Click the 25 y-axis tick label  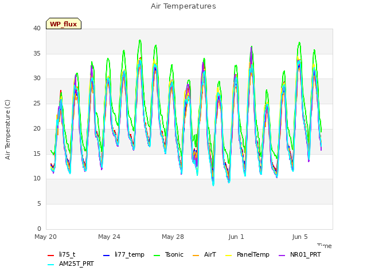pyautogui.click(x=37, y=103)
